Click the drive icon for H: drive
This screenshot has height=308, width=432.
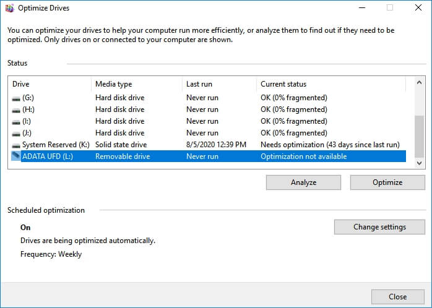click(x=16, y=109)
